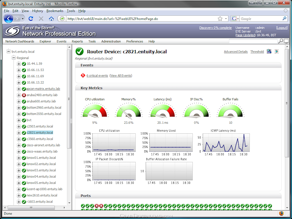
Task: Open the Firefox File menu
Action: (x=7, y=11)
